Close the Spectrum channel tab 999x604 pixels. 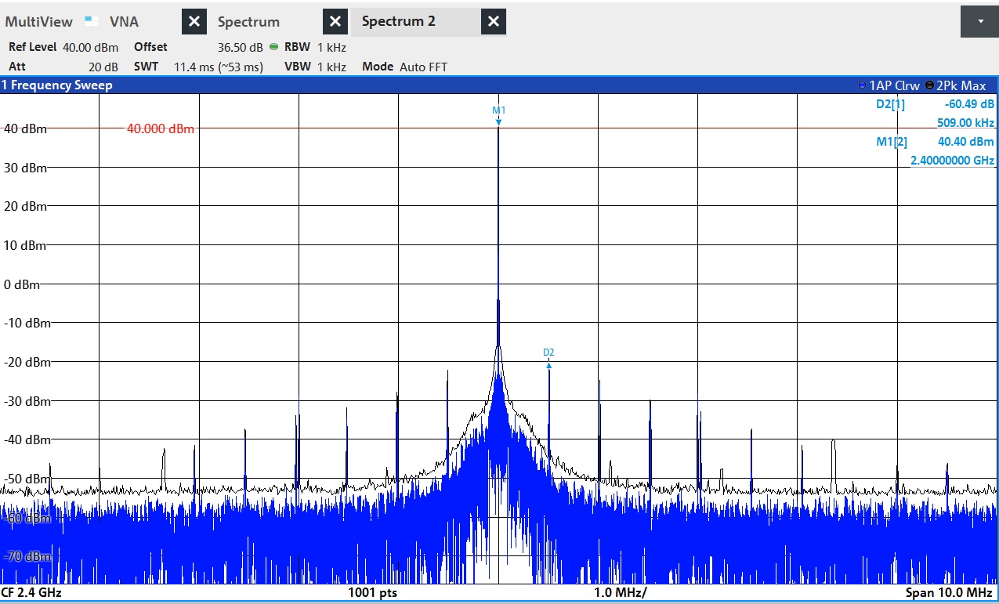coord(335,22)
